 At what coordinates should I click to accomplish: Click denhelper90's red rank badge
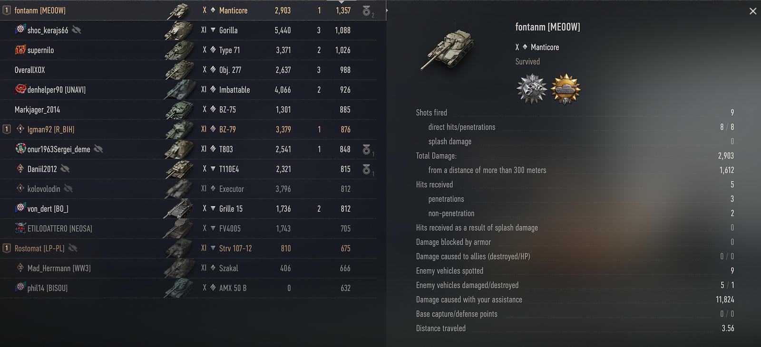pyautogui.click(x=20, y=89)
